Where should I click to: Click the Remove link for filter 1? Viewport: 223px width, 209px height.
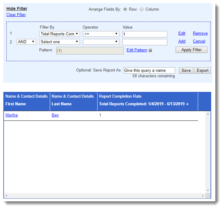[200, 34]
